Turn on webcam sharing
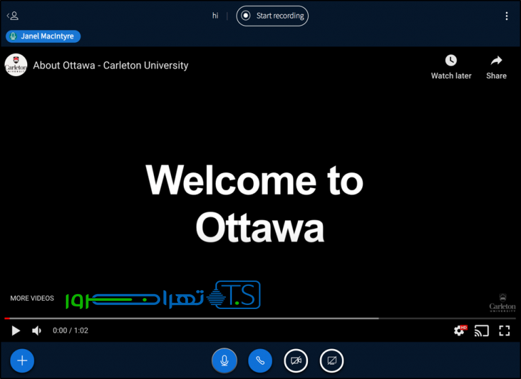The image size is (521, 379). (296, 361)
